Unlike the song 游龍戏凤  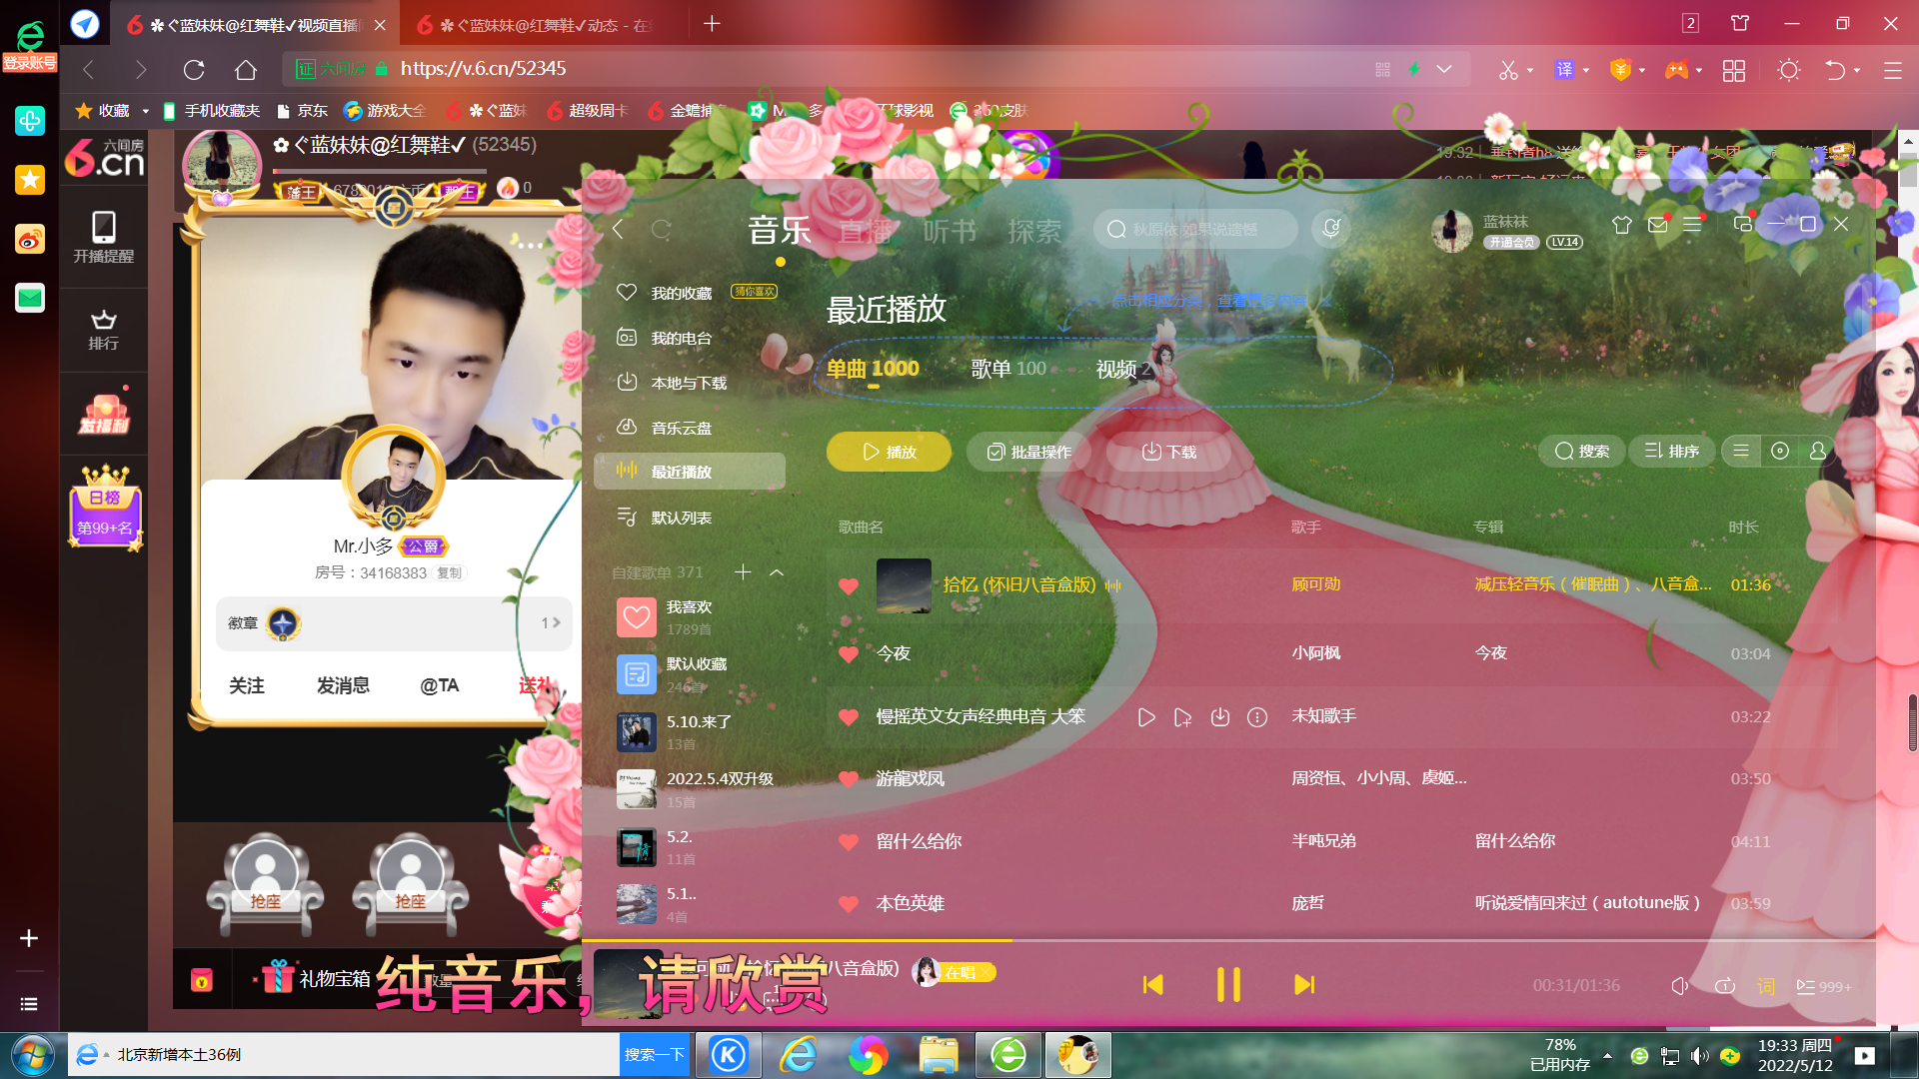tap(849, 778)
